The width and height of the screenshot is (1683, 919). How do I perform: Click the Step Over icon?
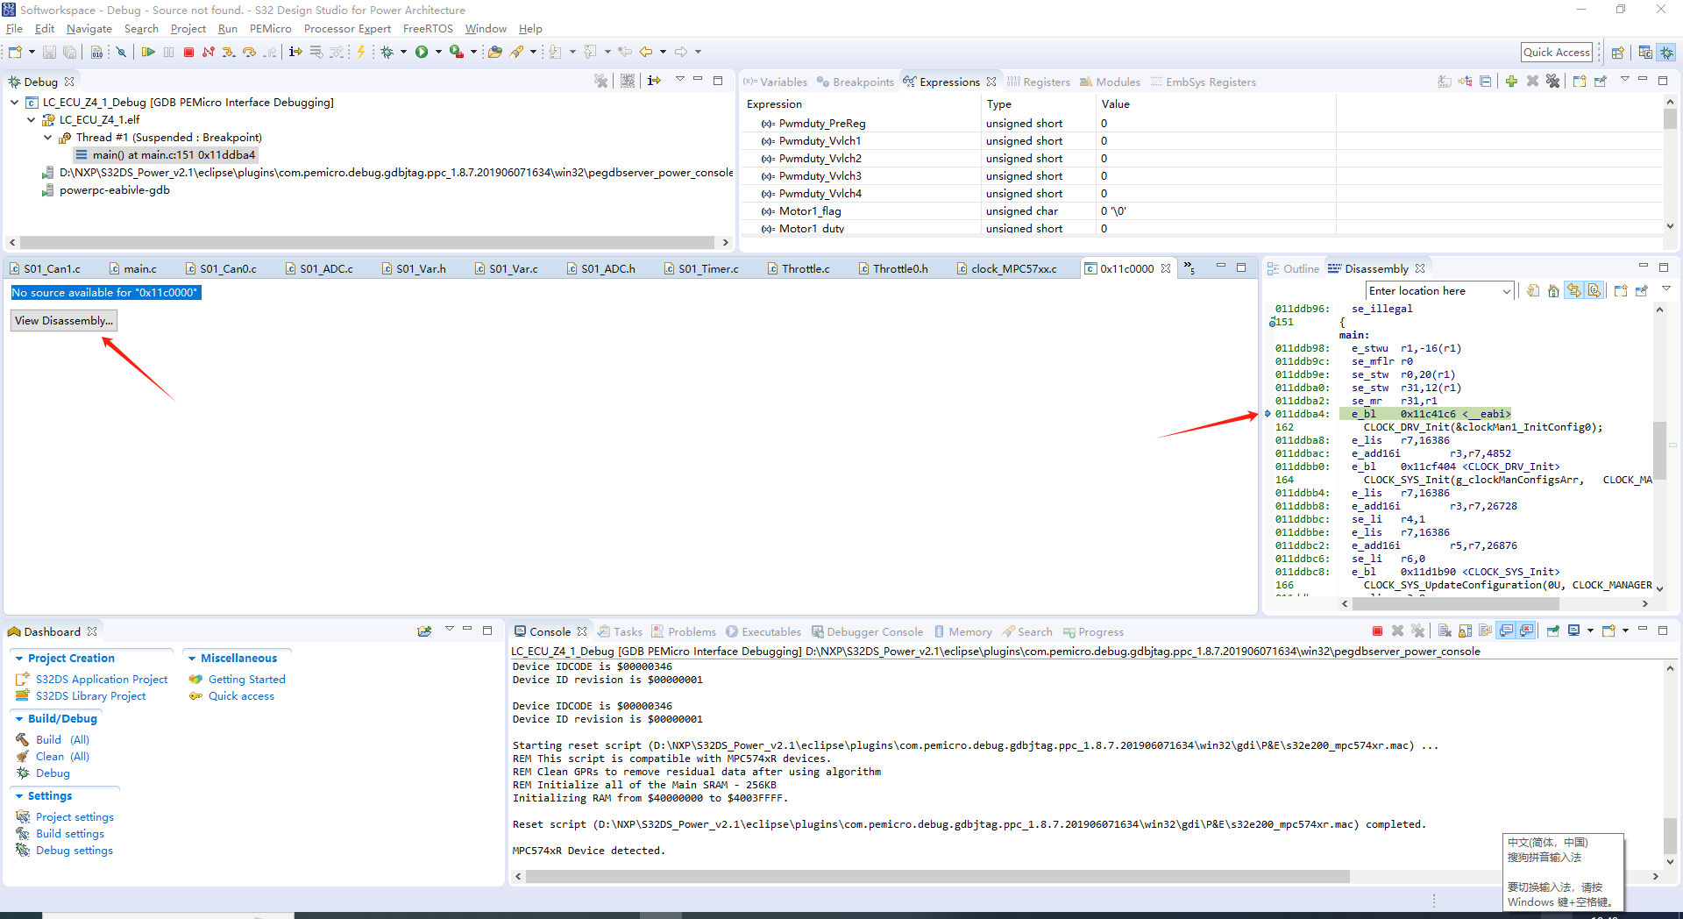(251, 51)
